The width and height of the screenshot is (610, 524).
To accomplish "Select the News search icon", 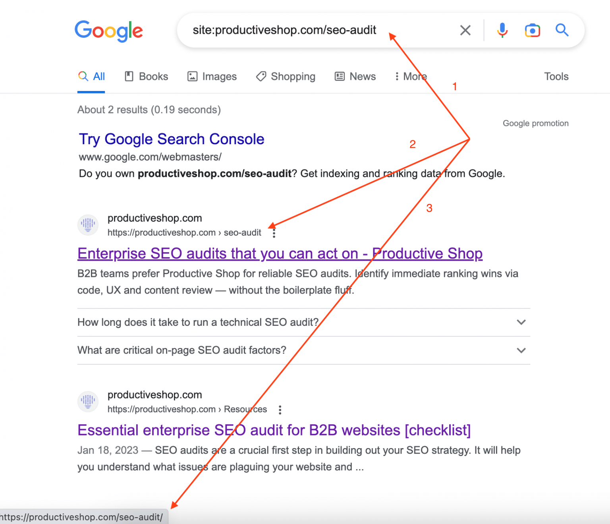I will (339, 76).
